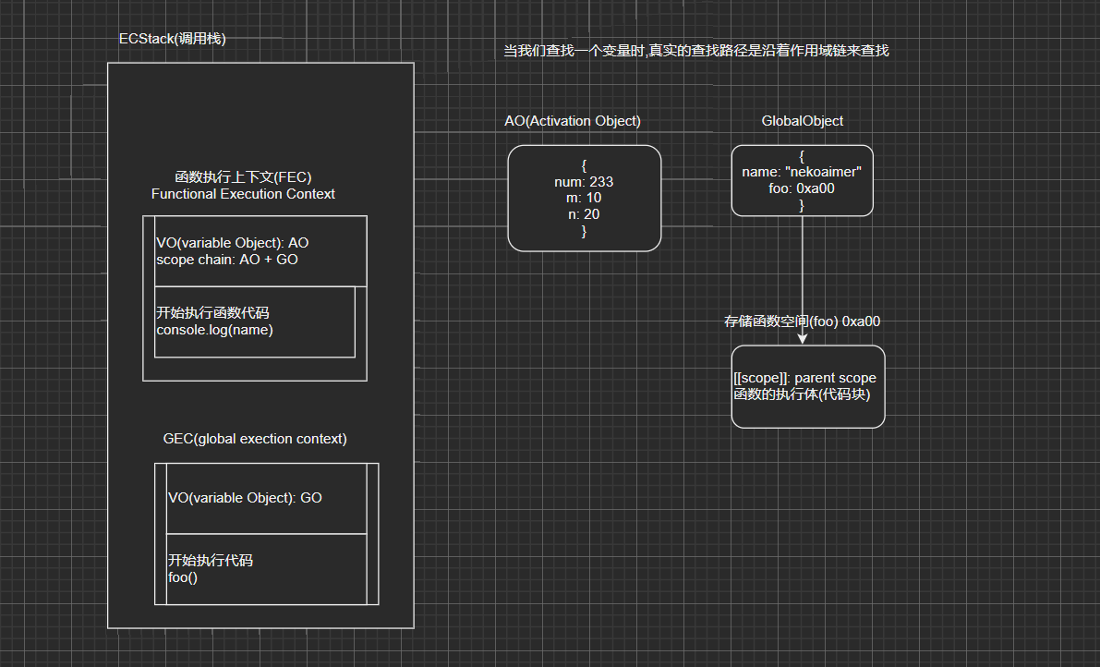This screenshot has width=1100, height=667.
Task: Click the [[scope]]: parent scope box
Action: (x=807, y=386)
